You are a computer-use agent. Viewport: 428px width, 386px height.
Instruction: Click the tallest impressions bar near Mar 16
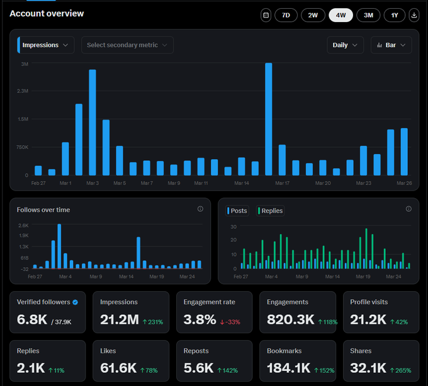[269, 119]
